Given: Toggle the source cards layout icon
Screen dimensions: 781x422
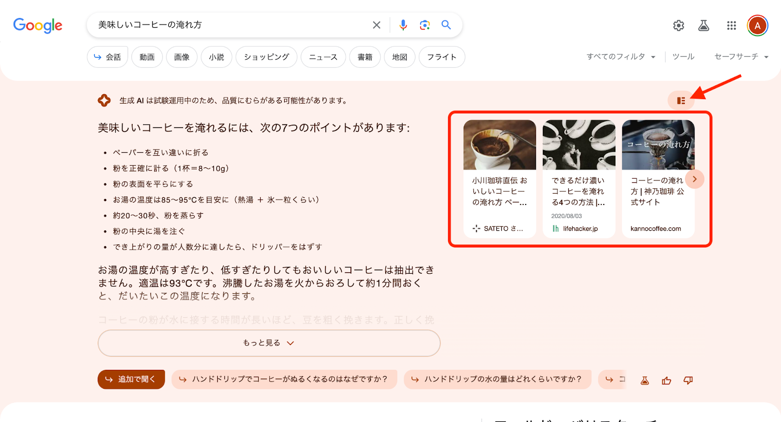Looking at the screenshot, I should coord(681,100).
